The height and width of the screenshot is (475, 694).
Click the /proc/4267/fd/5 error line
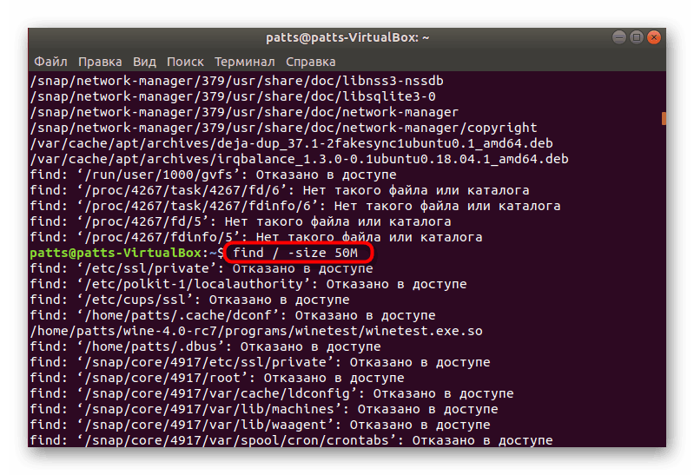tap(241, 221)
